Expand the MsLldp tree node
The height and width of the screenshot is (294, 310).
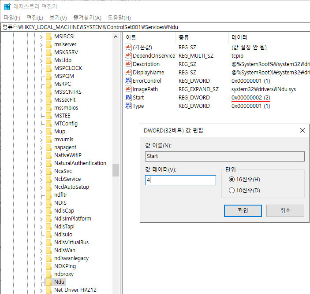41,61
